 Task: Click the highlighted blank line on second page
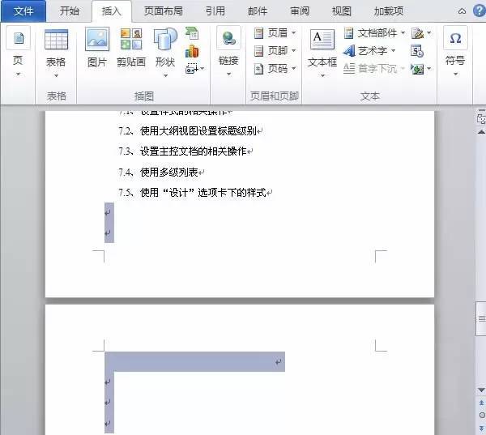[x=194, y=361]
